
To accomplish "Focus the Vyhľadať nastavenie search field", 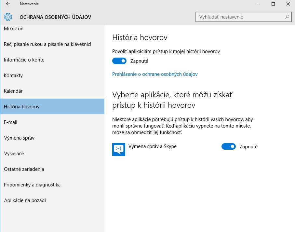I will tap(244, 17).
